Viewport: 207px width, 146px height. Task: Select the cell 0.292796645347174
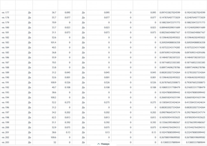click(195, 113)
